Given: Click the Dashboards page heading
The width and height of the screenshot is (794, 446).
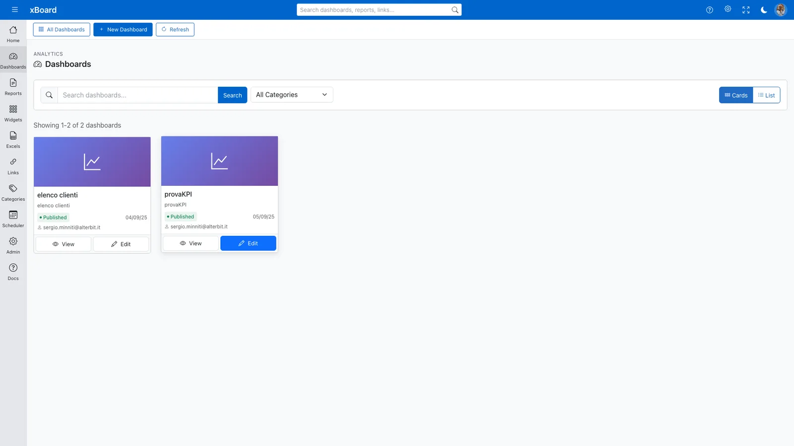Looking at the screenshot, I should pyautogui.click(x=68, y=64).
